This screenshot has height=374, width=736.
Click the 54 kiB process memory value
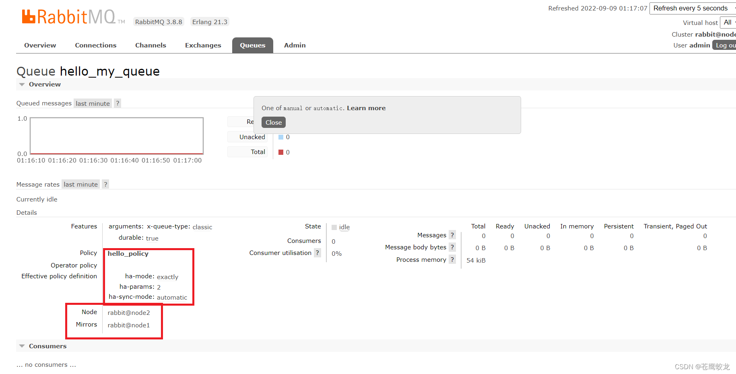click(x=476, y=261)
